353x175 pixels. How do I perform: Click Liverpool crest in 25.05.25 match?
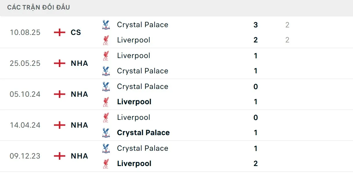[x=106, y=56]
